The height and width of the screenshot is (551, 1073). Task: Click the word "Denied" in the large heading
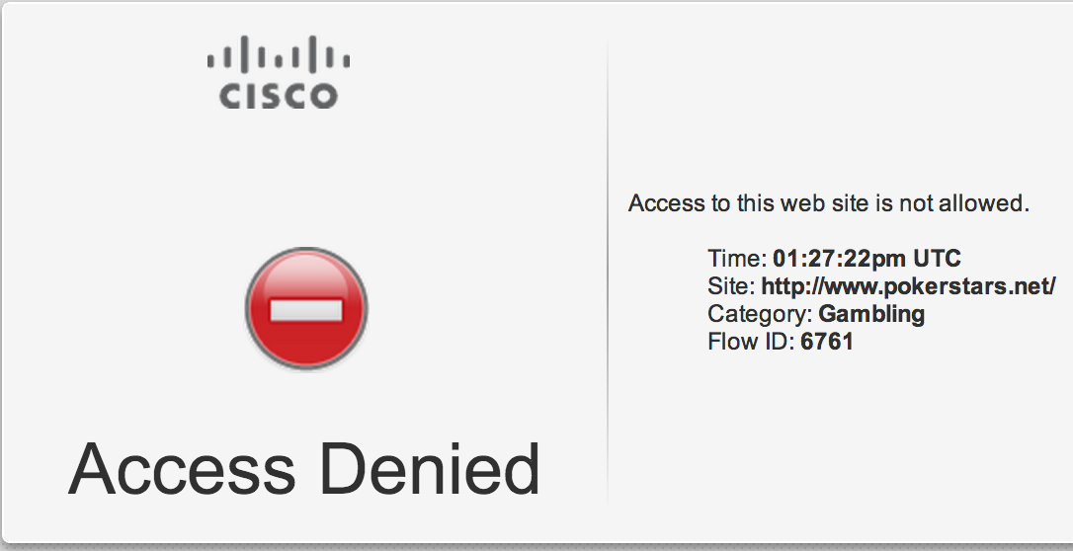[431, 468]
